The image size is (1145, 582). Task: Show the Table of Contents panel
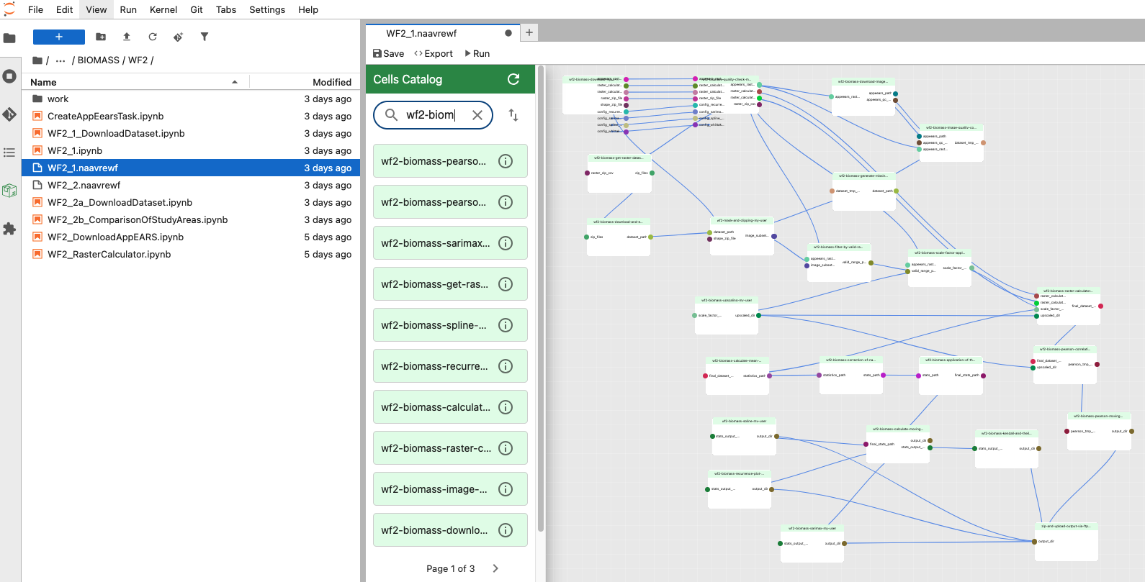(9, 153)
